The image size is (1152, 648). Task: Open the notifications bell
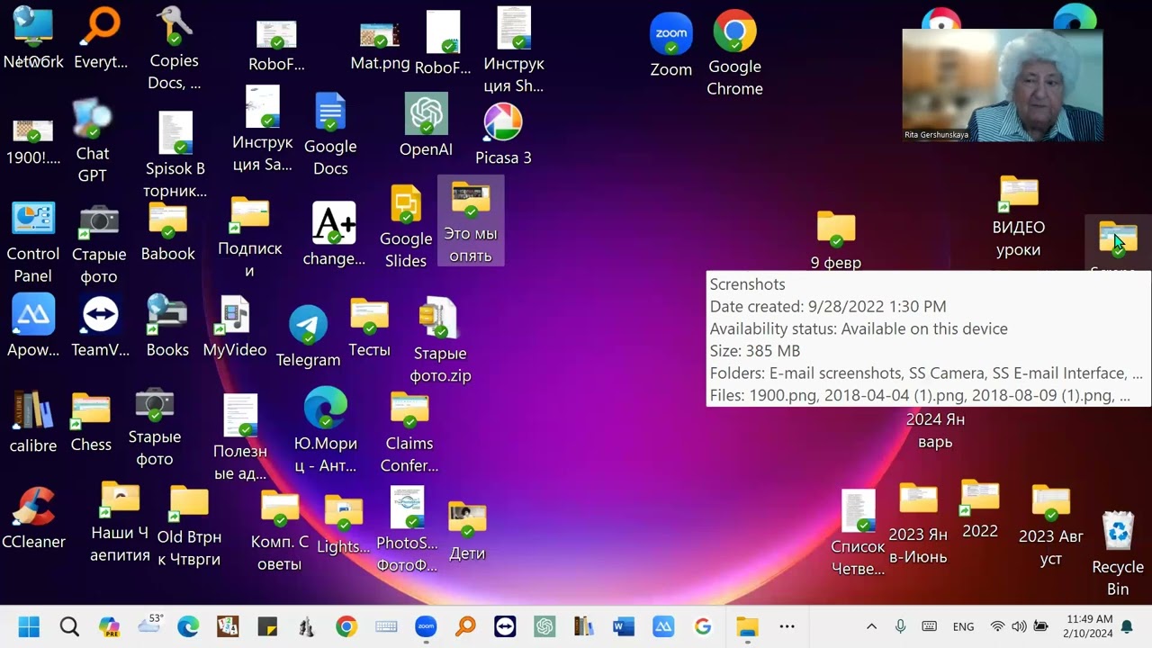coord(1127,626)
